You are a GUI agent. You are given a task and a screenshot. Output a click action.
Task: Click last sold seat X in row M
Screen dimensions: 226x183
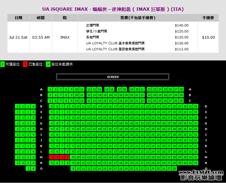click(x=68, y=157)
